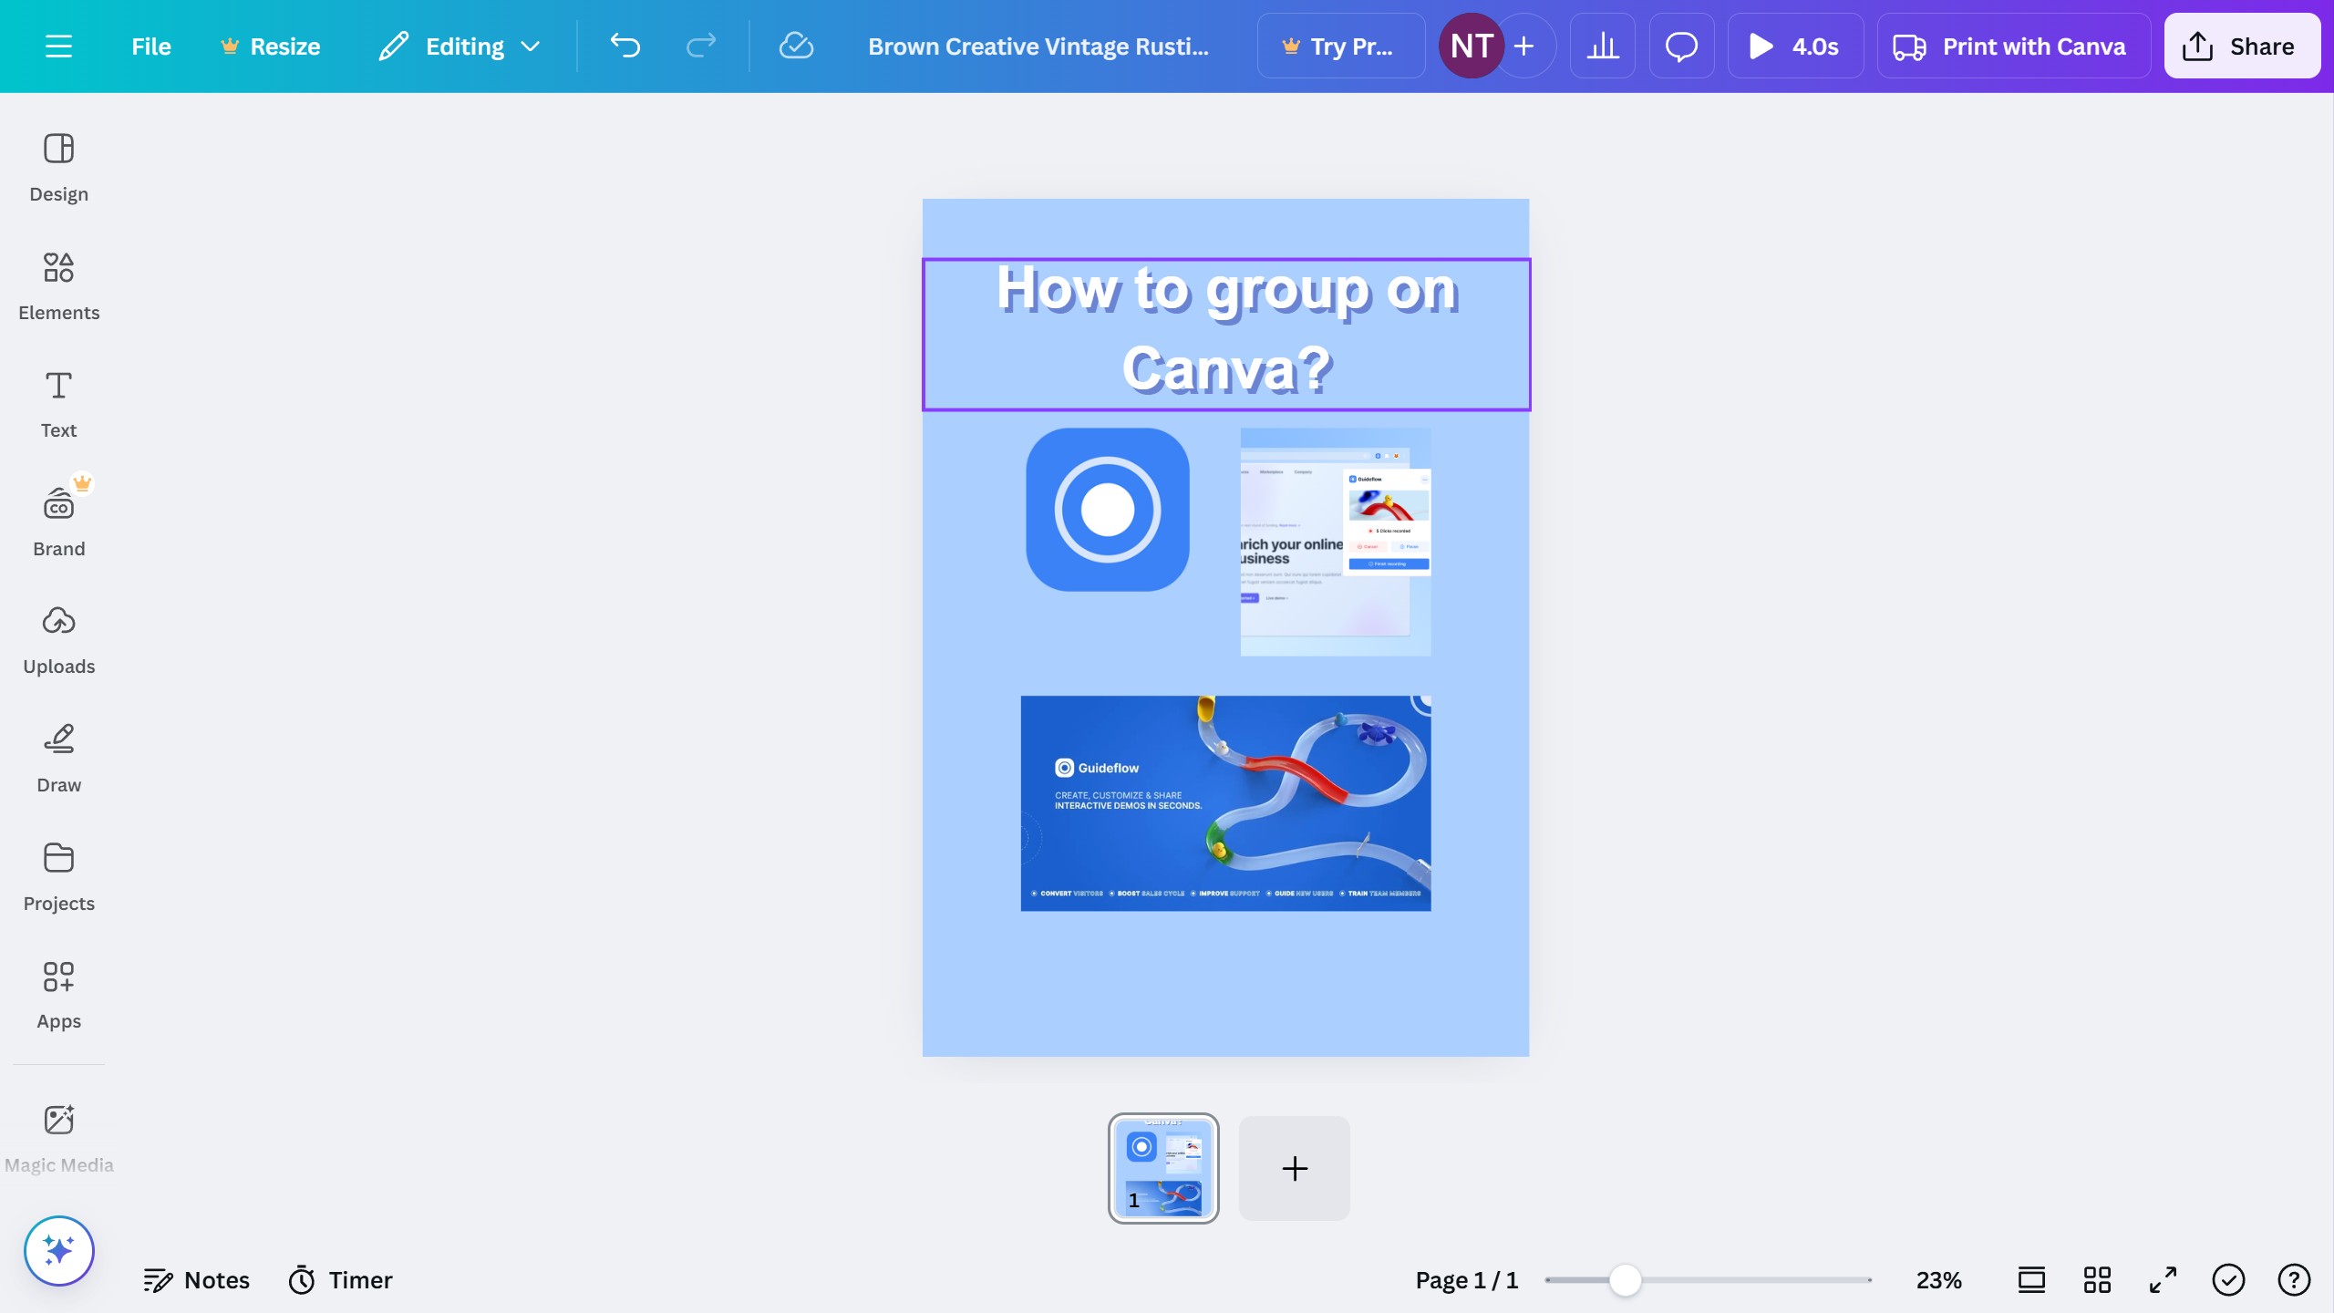Image resolution: width=2334 pixels, height=1313 pixels.
Task: Click the Share button
Action: pyautogui.click(x=2242, y=46)
